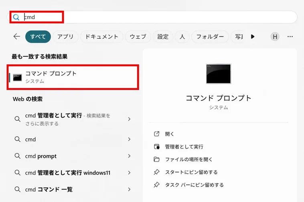Click the search magnifier icon in search box
The width and height of the screenshot is (304, 202).
[16, 17]
